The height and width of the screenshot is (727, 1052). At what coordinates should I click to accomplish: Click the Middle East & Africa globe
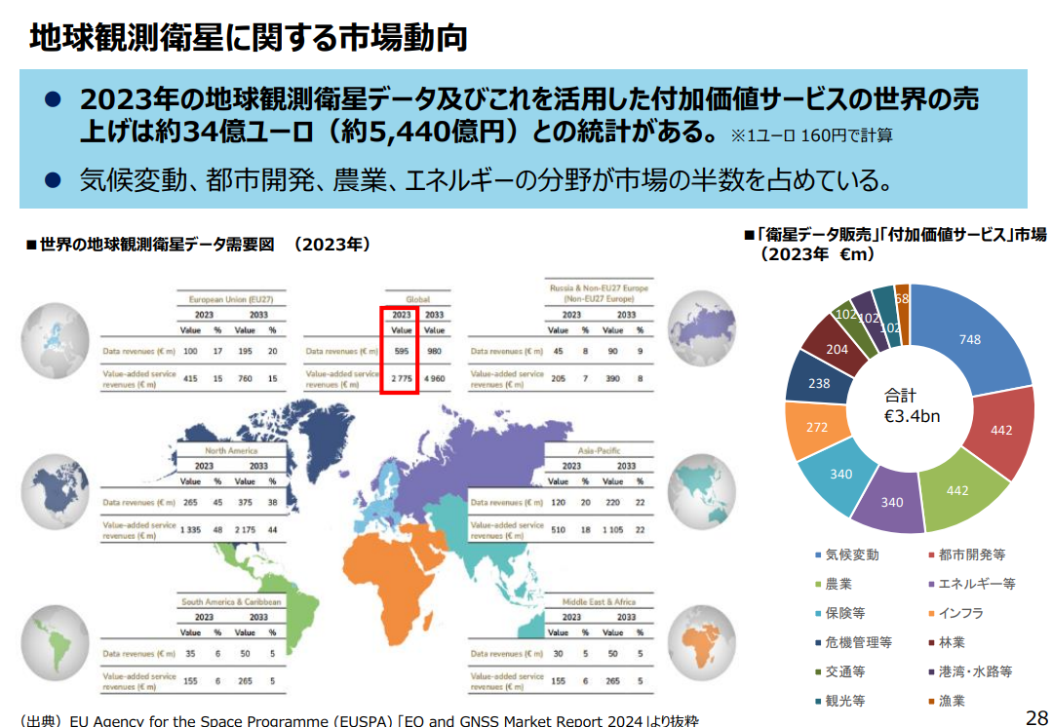pos(710,640)
